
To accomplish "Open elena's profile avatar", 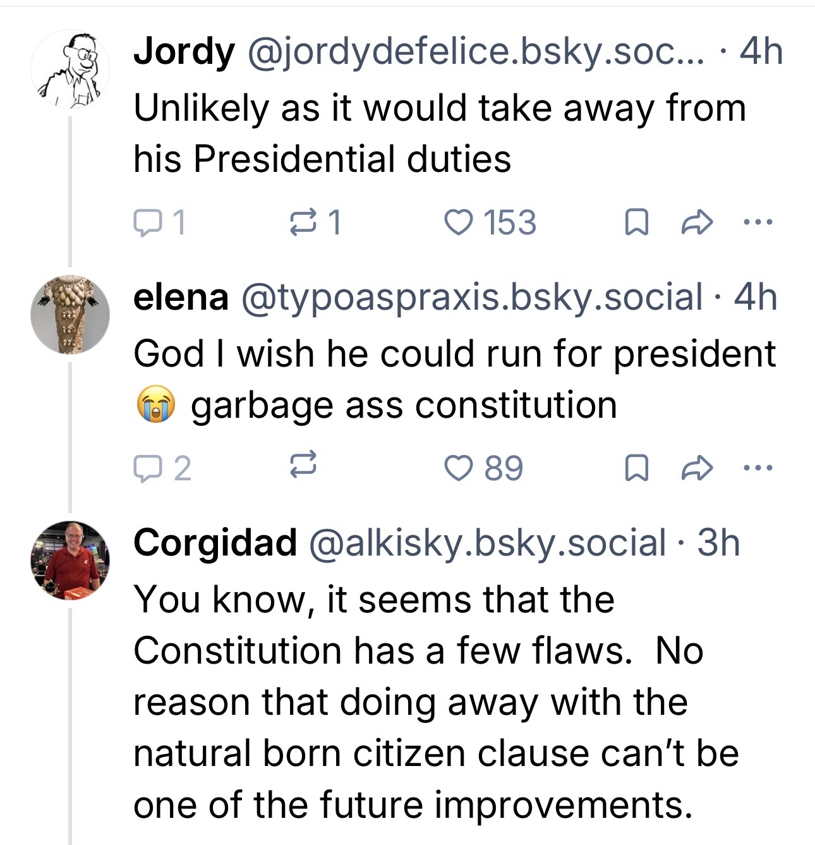I will pos(70,314).
